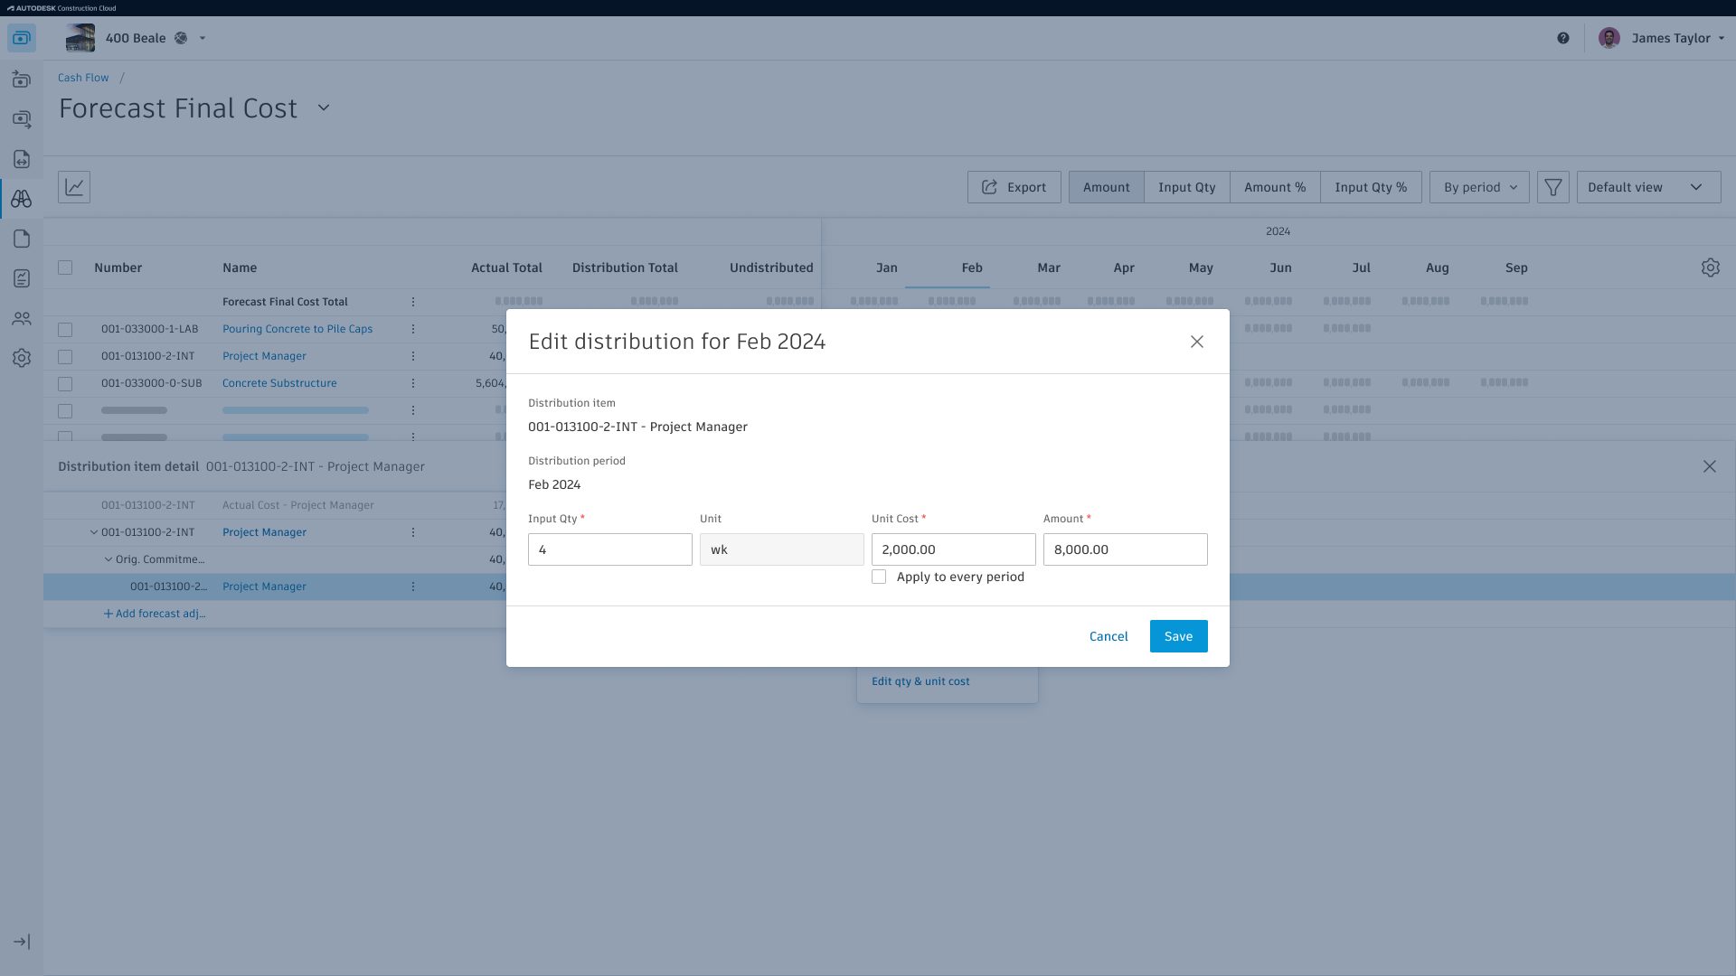
Task: Open the Members people icon in sidebar
Action: tap(22, 318)
